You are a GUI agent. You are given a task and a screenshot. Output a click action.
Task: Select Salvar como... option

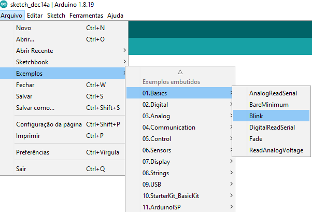63,107
